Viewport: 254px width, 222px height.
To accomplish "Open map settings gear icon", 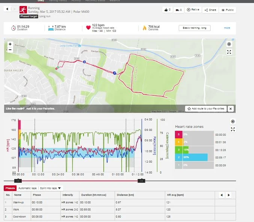I will click(229, 44).
